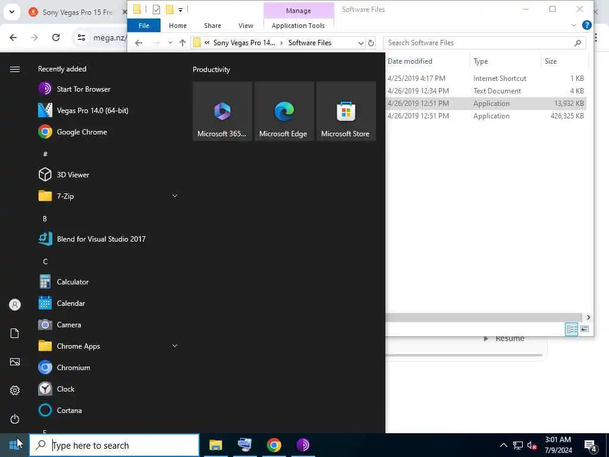
Task: Show hidden system tray icons
Action: 503,445
